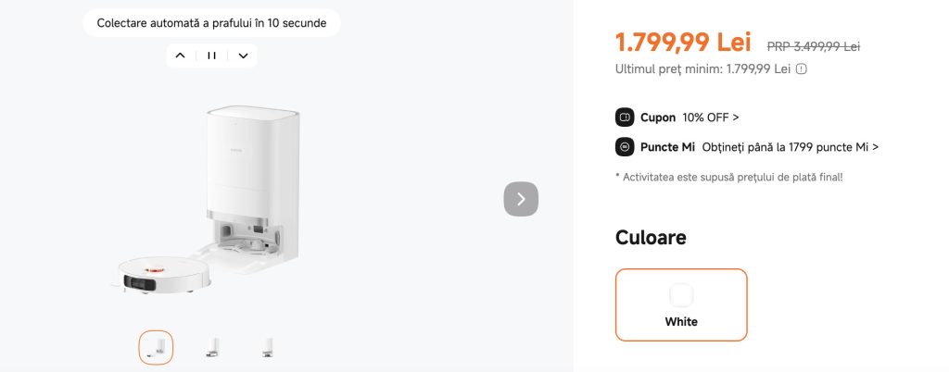
Task: Click the info icon beside the minimum price
Action: coord(802,68)
